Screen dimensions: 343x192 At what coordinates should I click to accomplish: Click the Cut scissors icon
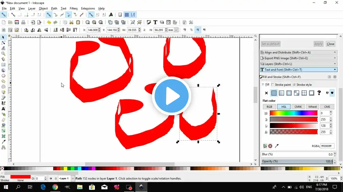(x=71, y=22)
